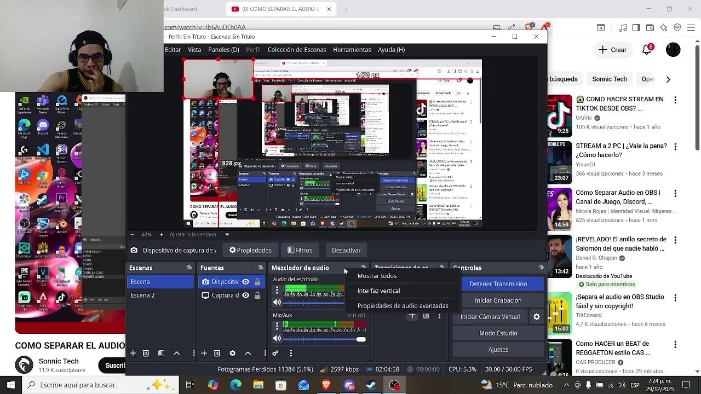This screenshot has height=394, width=701.
Task: Mute Mic/Aux speaker icon
Action: 277,338
